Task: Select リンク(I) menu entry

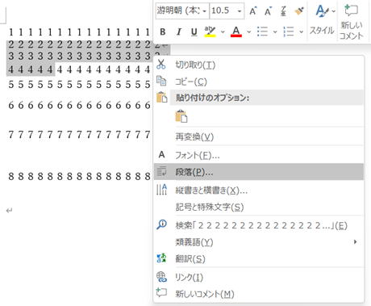Action: pyautogui.click(x=259, y=277)
